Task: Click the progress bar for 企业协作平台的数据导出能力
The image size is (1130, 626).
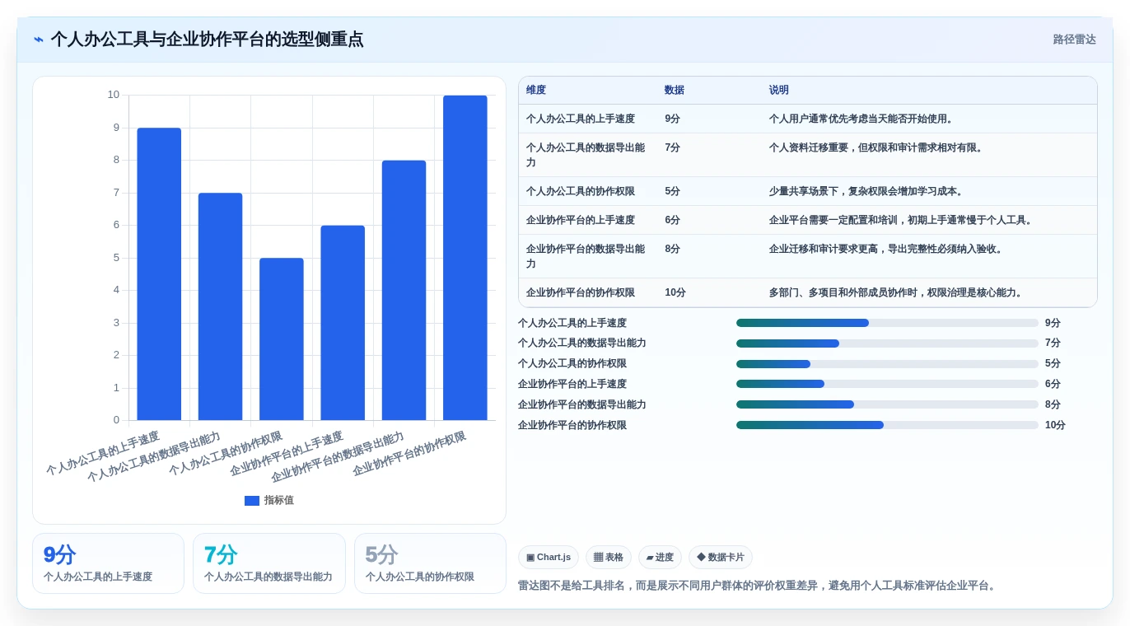Action: [x=887, y=404]
